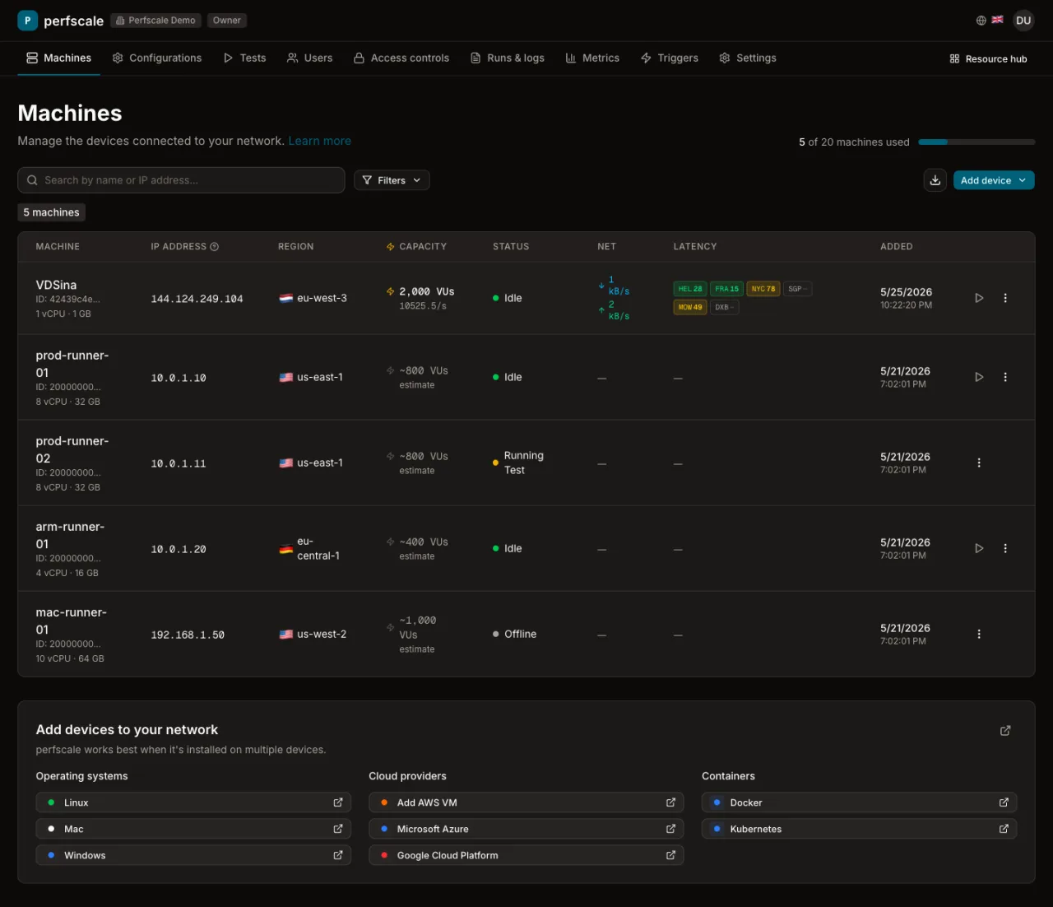Choose Google Cloud Platform provider
1053x907 pixels.
pyautogui.click(x=526, y=855)
